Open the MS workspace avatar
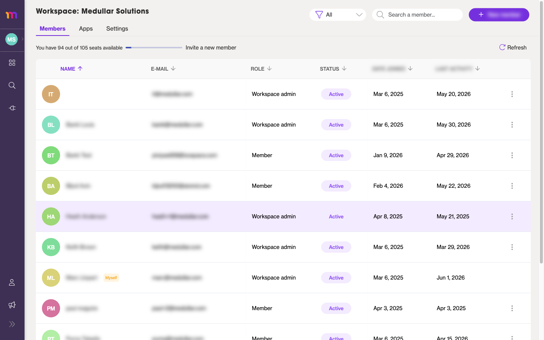Screen dimensions: 544x340 coord(11,39)
